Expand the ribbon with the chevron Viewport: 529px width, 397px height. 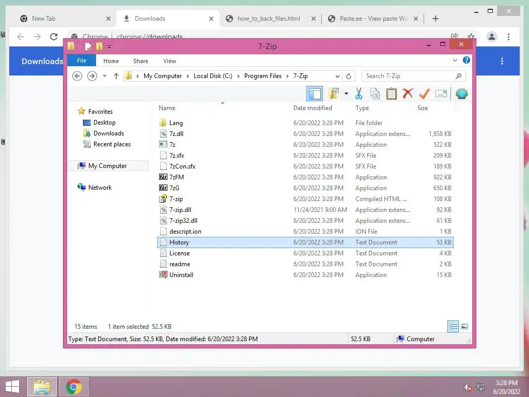[x=455, y=60]
